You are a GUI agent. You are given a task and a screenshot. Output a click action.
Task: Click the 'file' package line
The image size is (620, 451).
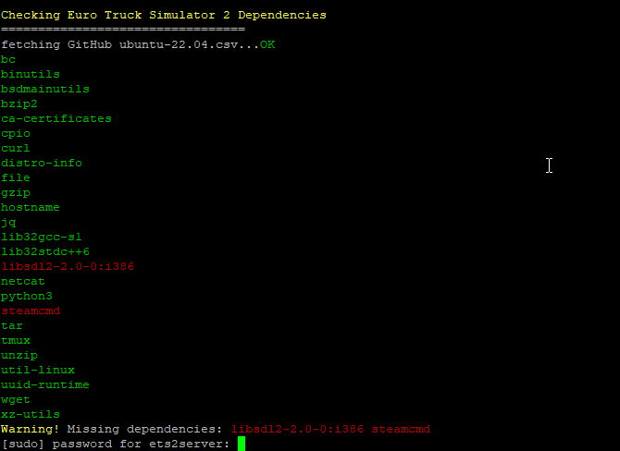point(16,177)
